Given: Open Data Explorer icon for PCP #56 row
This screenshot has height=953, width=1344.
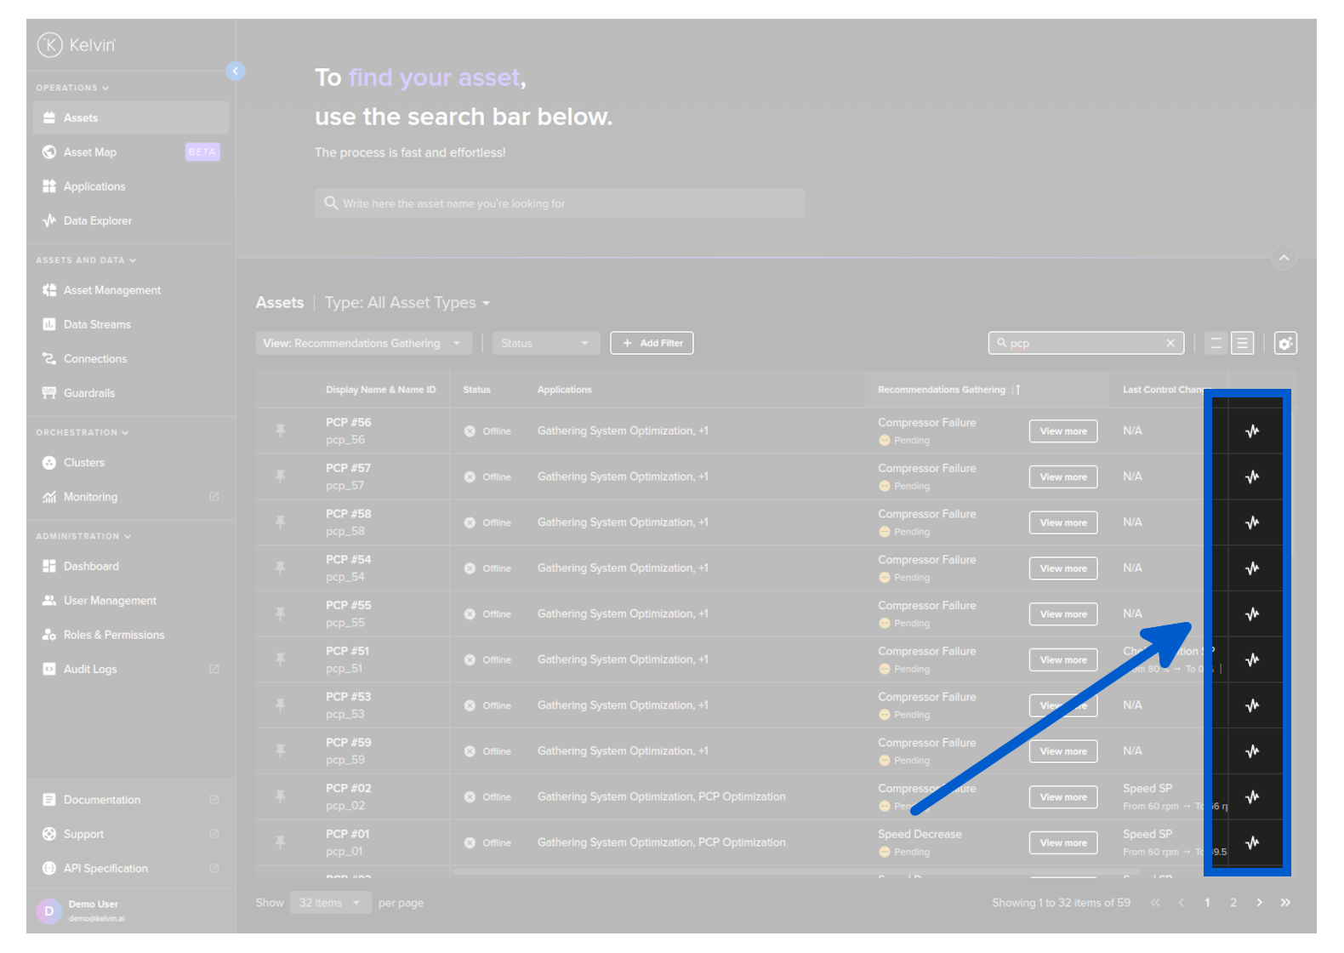Looking at the screenshot, I should (x=1252, y=431).
